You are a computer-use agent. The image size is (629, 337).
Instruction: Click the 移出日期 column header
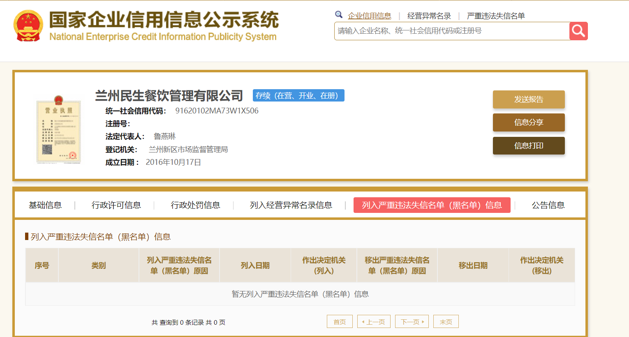[473, 265]
